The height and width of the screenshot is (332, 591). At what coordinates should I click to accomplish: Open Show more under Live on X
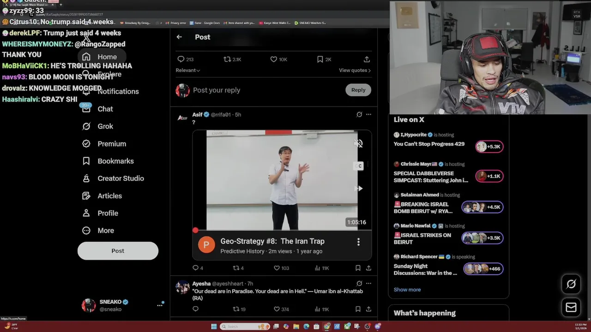[x=407, y=290]
